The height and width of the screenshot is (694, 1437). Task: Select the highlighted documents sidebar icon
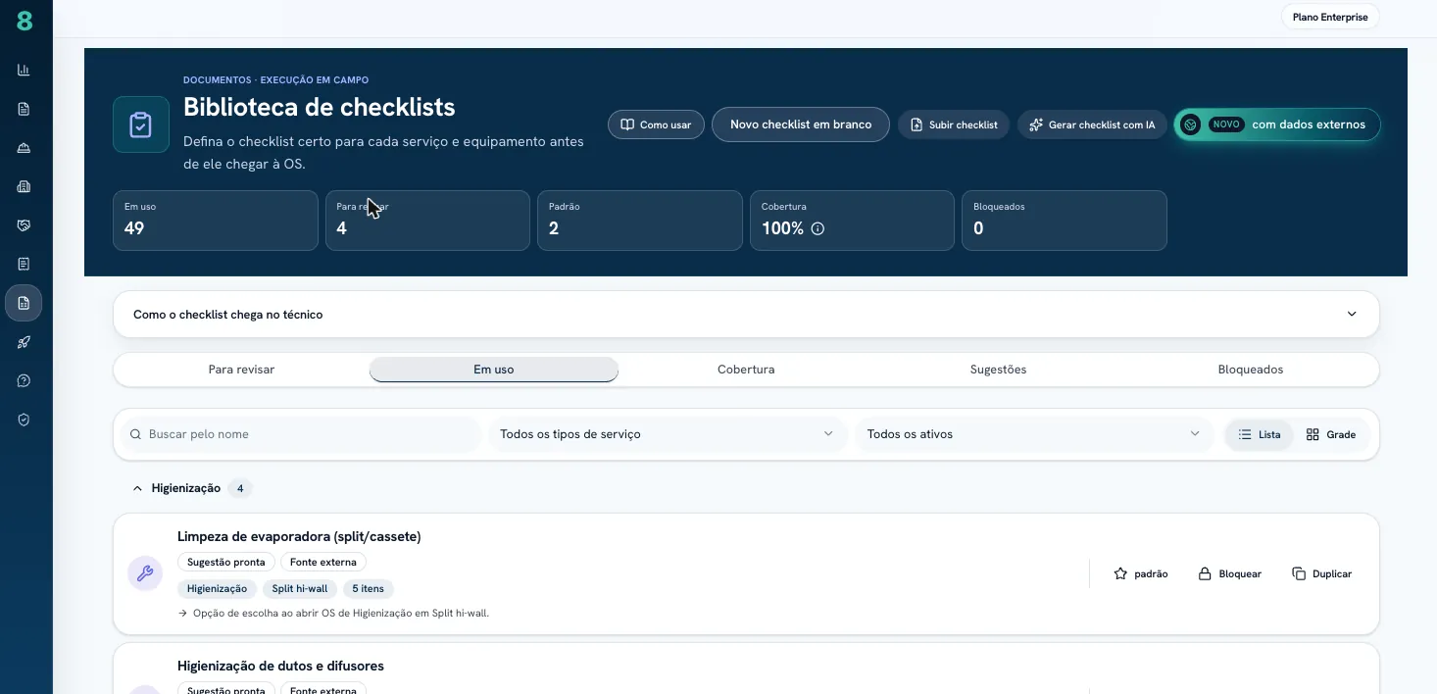[x=24, y=304]
